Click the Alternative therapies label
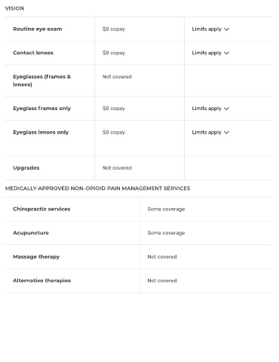The width and height of the screenshot is (279, 362). click(x=42, y=281)
